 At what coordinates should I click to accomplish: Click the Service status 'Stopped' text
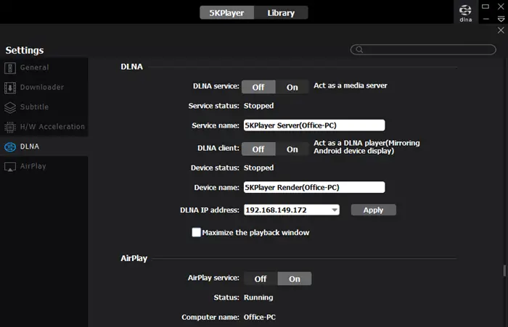pyautogui.click(x=258, y=106)
